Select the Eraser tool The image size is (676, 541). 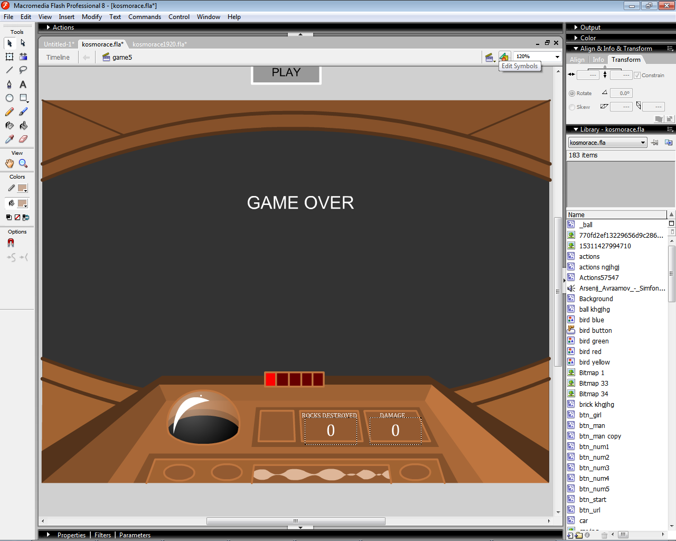point(23,139)
